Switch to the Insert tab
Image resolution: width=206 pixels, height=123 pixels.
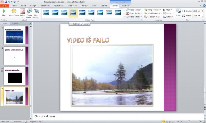click(x=23, y=6)
